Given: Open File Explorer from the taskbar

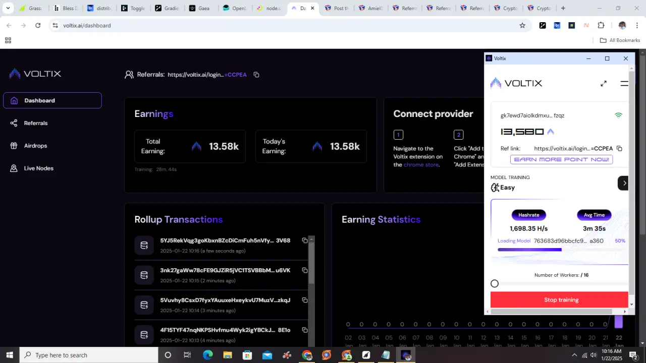Looking at the screenshot, I should 228,355.
